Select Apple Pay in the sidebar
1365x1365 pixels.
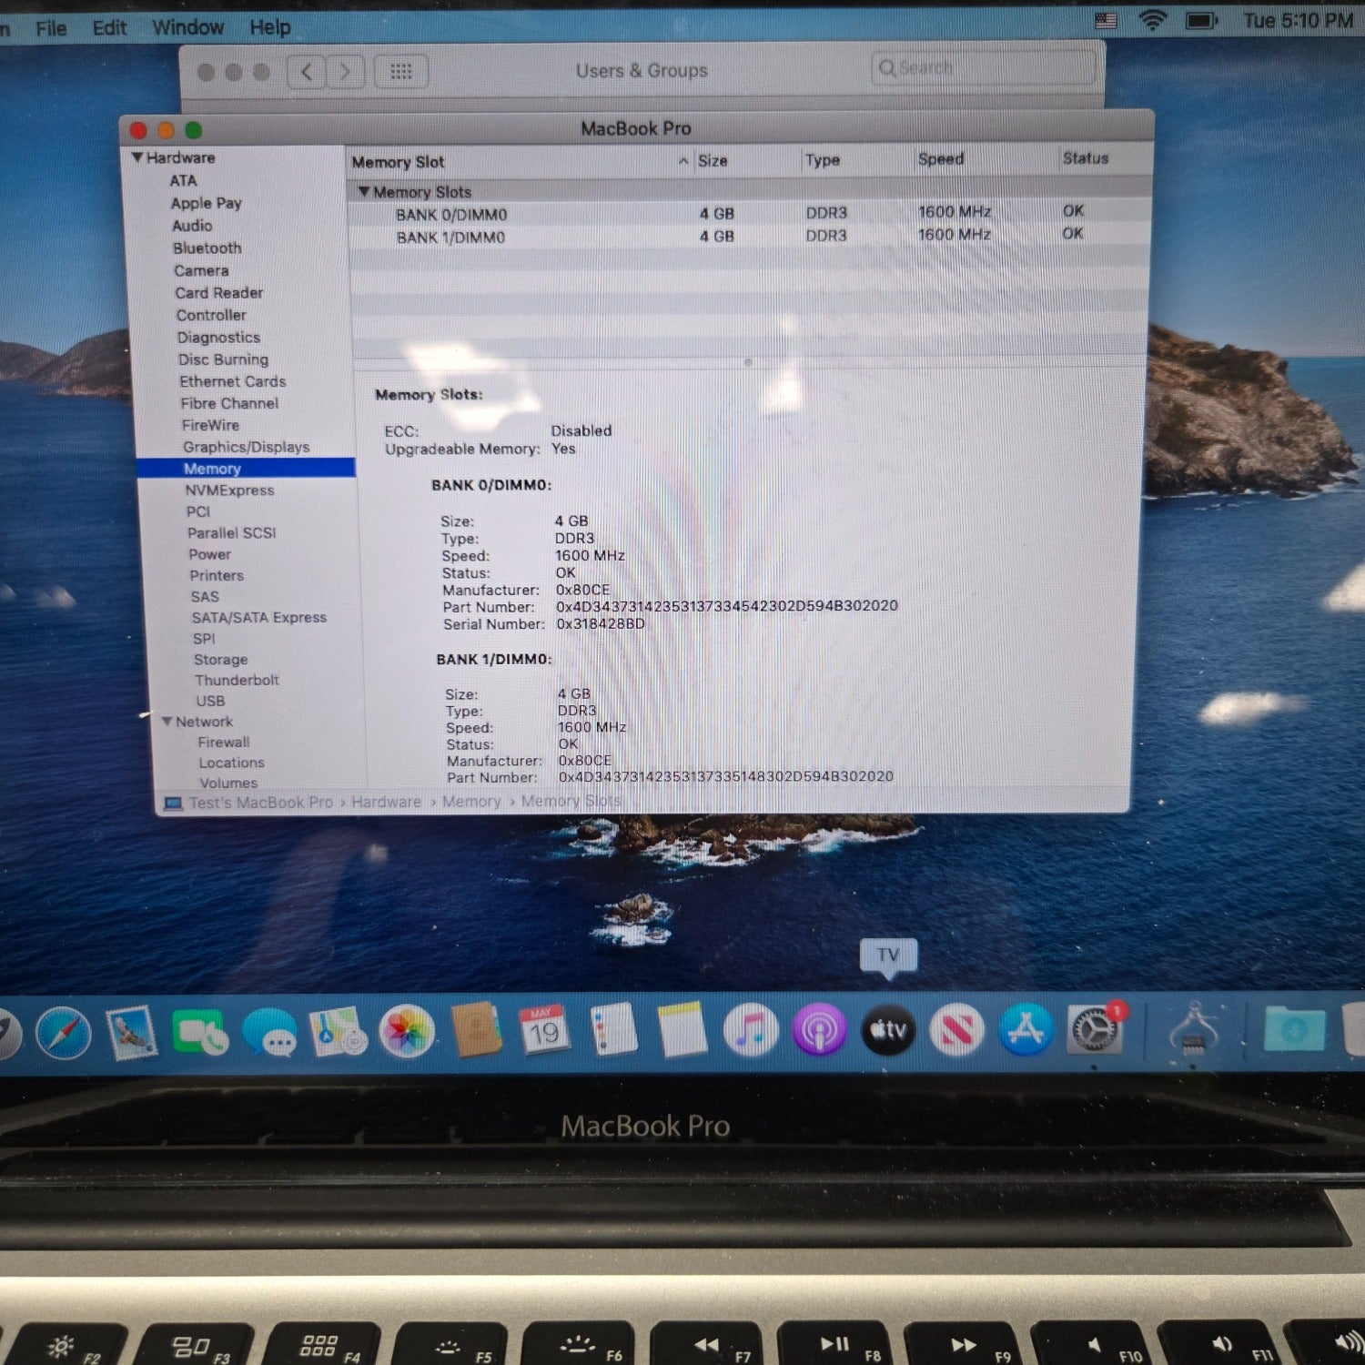coord(207,204)
